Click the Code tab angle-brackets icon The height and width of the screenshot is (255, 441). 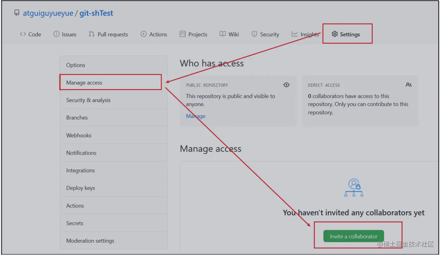point(23,34)
